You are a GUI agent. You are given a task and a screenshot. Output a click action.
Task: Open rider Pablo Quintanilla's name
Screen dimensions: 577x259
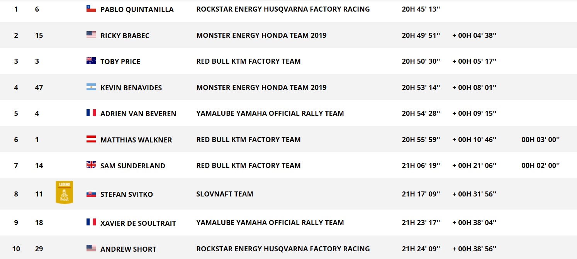pos(137,10)
